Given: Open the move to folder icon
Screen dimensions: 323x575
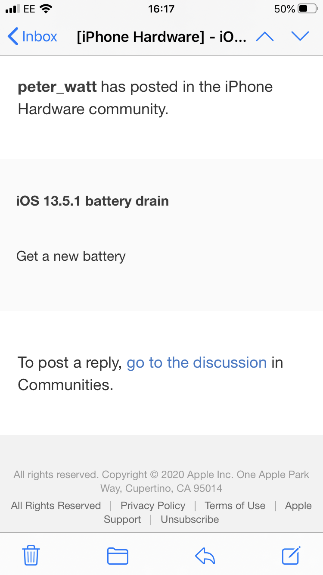Looking at the screenshot, I should (118, 555).
